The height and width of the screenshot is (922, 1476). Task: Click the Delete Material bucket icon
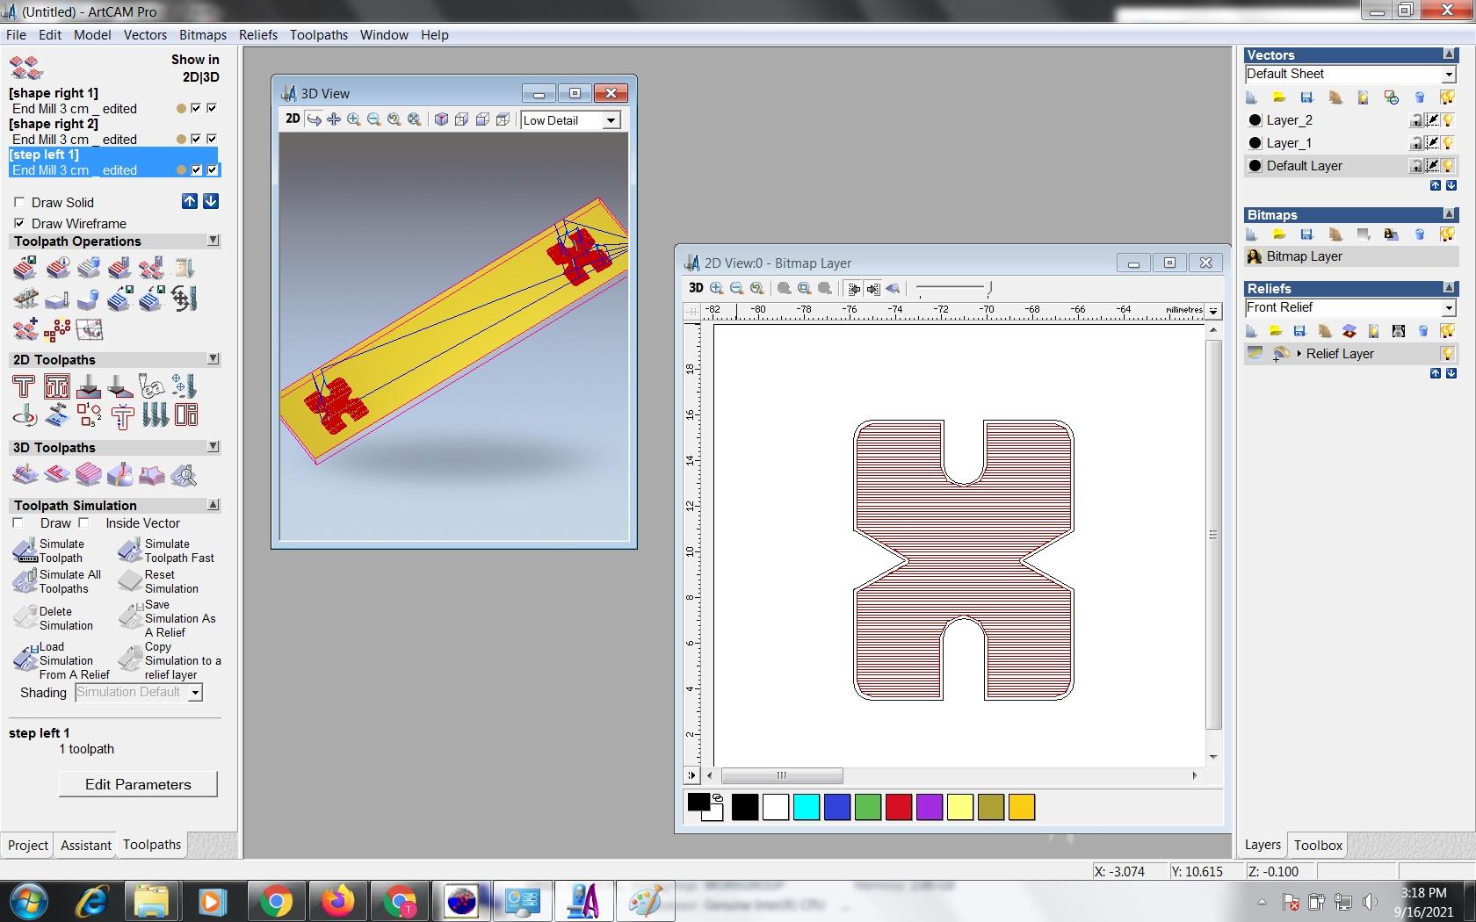coord(88,300)
